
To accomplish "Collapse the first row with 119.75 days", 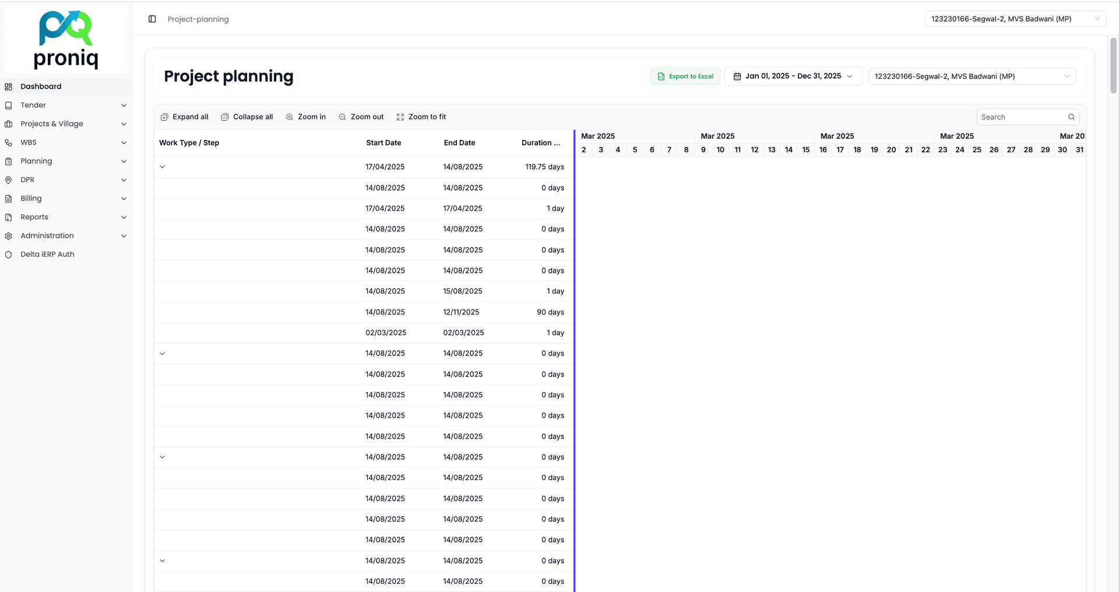I will click(163, 167).
